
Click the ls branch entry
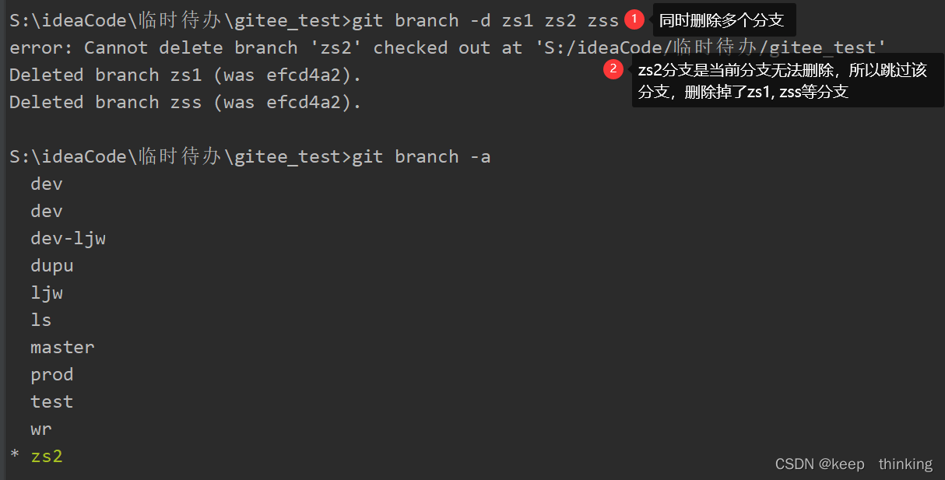point(41,320)
